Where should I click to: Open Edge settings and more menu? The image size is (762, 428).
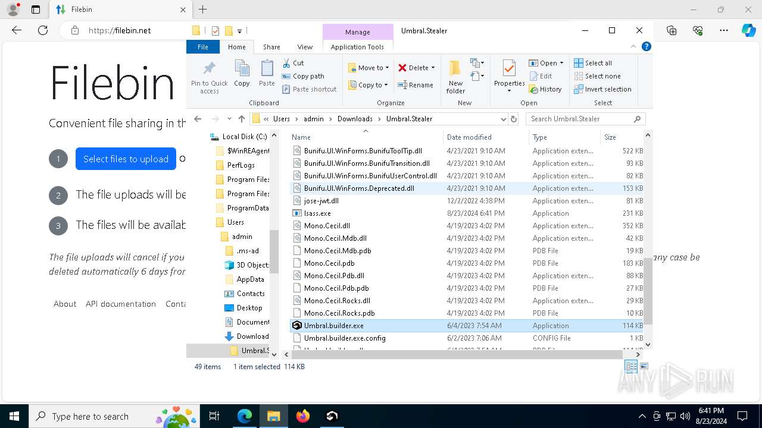pos(724,30)
